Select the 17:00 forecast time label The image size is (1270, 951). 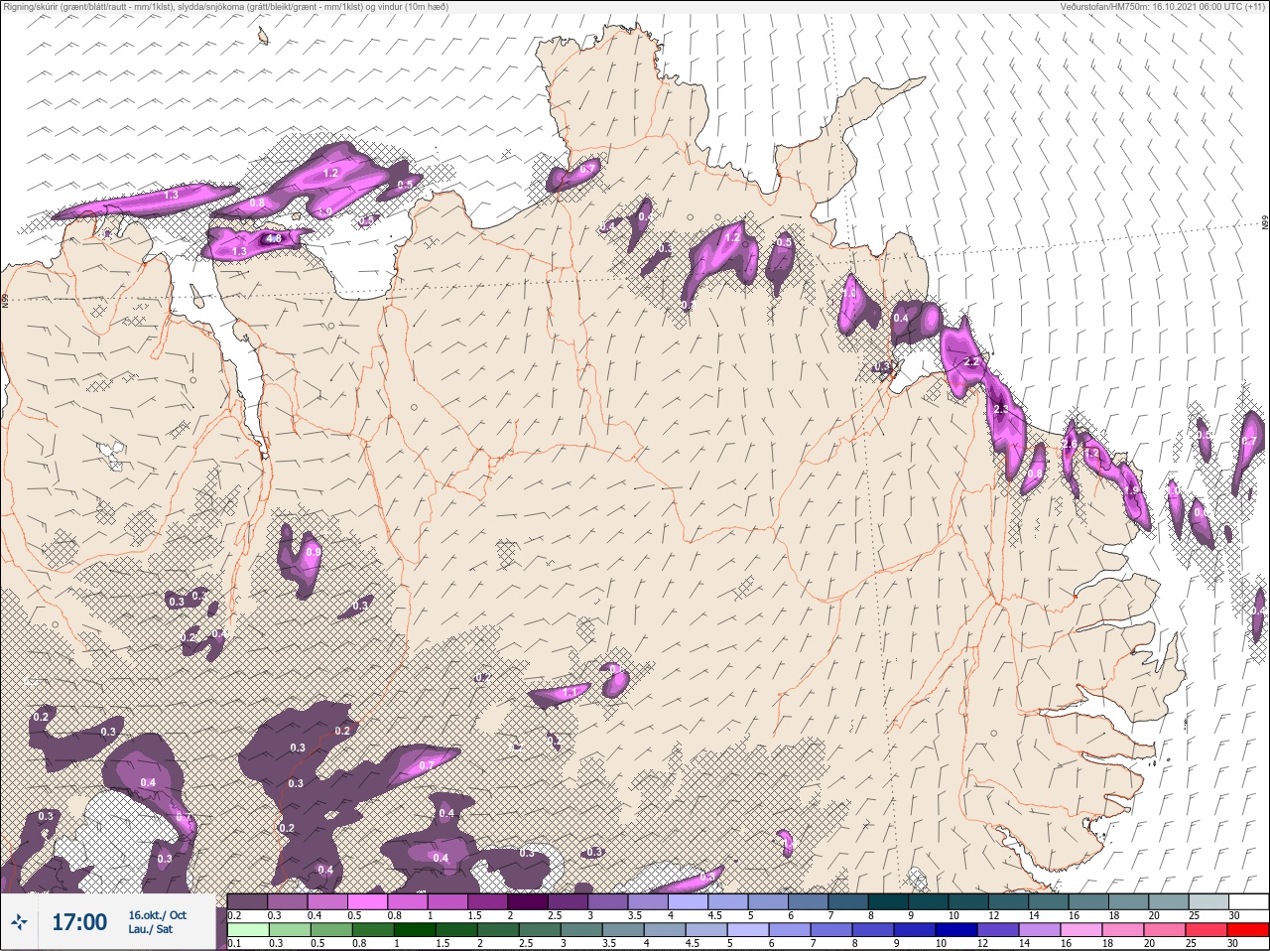(78, 922)
